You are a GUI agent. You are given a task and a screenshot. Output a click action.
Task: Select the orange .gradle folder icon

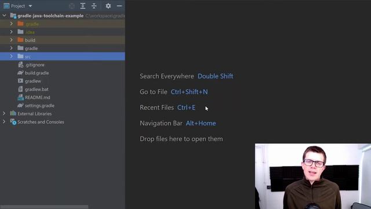21,24
